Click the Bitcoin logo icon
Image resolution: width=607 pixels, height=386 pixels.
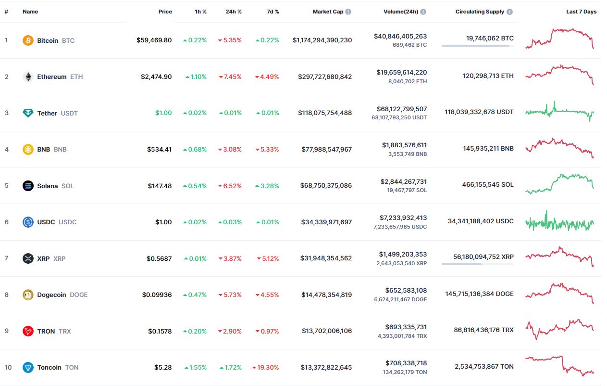(x=28, y=40)
